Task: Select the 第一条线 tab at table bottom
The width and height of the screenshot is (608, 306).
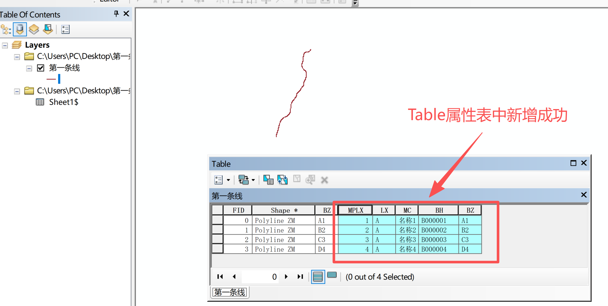Action: (x=229, y=292)
